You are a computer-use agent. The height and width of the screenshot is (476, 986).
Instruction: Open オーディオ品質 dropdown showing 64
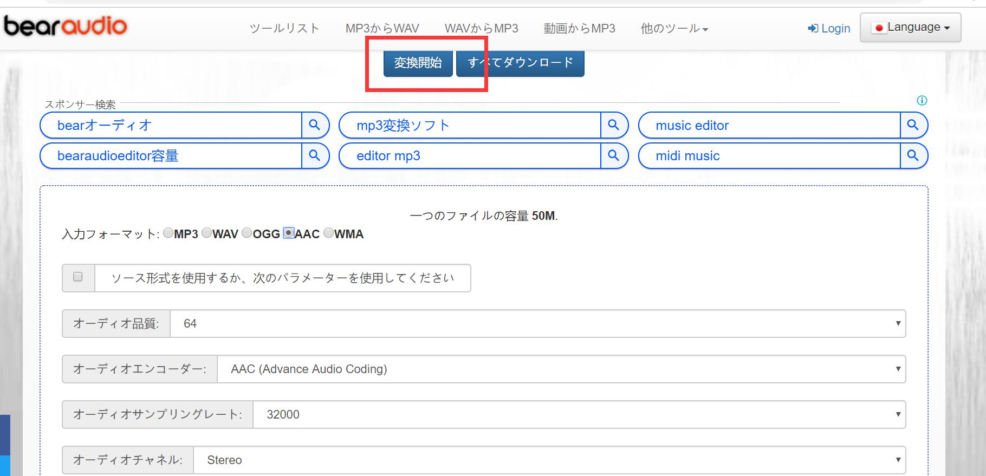[x=538, y=323]
